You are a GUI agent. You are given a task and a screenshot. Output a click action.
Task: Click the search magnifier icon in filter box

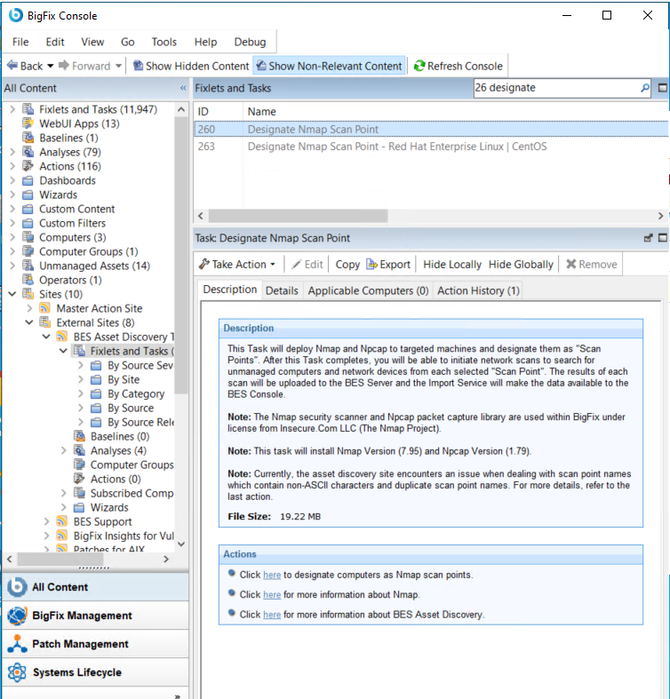click(644, 88)
